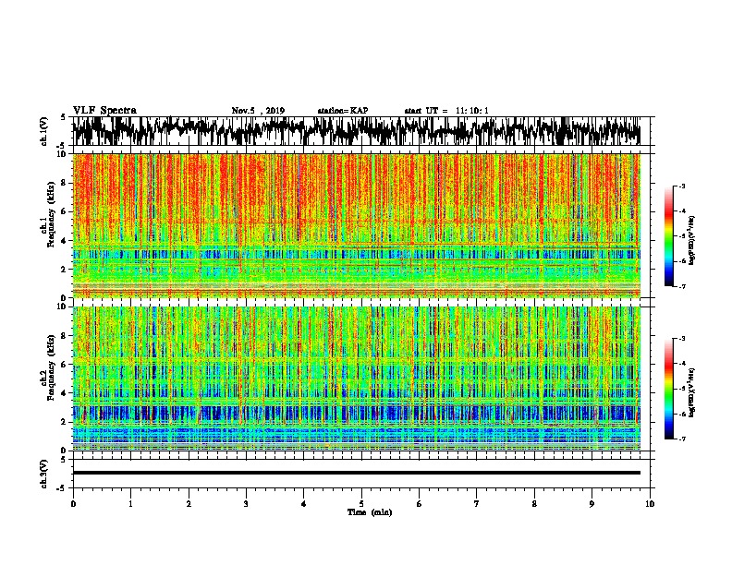The height and width of the screenshot is (565, 732).
Task: Click the '-3' value on ch.1 color bar
Action: pyautogui.click(x=681, y=186)
